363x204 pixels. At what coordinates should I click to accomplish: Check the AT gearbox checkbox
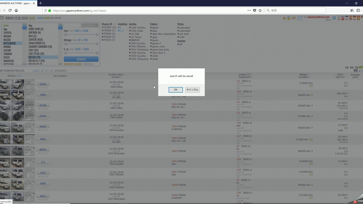pyautogui.click(x=178, y=44)
